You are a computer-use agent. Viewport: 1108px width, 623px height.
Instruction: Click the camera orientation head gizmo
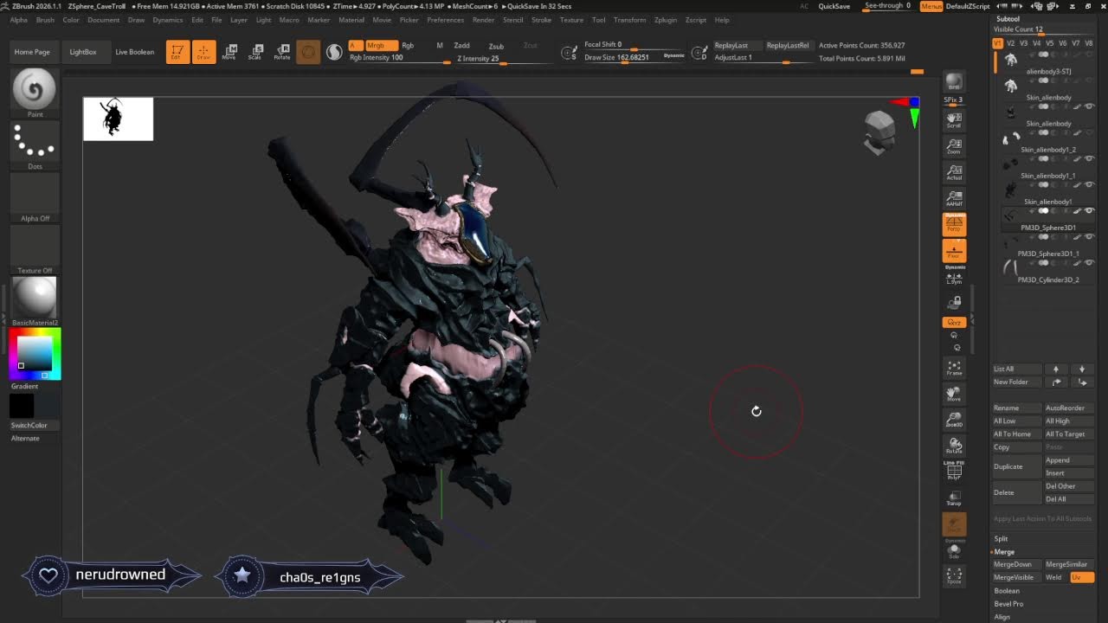click(x=879, y=132)
